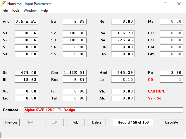Click the Comment field Alpine SWR-12D2
186x139 pixels.
(104, 110)
